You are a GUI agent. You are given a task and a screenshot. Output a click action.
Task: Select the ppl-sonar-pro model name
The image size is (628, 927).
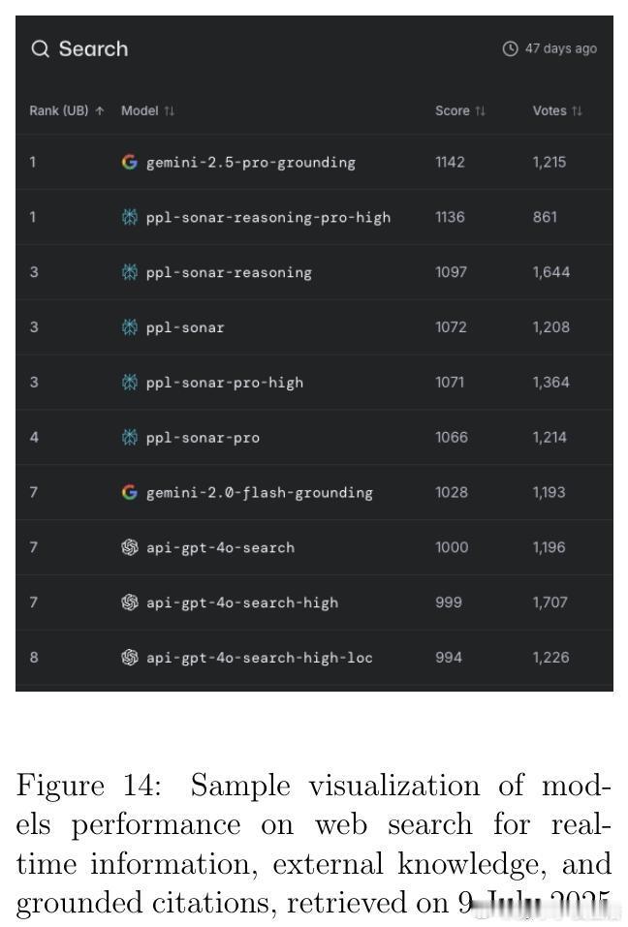203,438
